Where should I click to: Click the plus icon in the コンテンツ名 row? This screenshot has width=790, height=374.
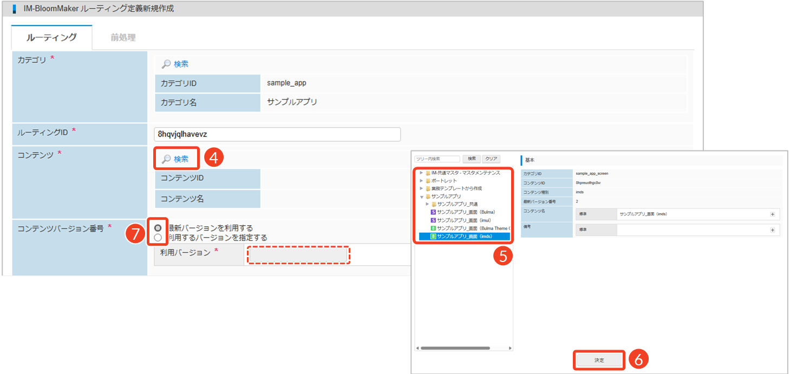pos(773,214)
